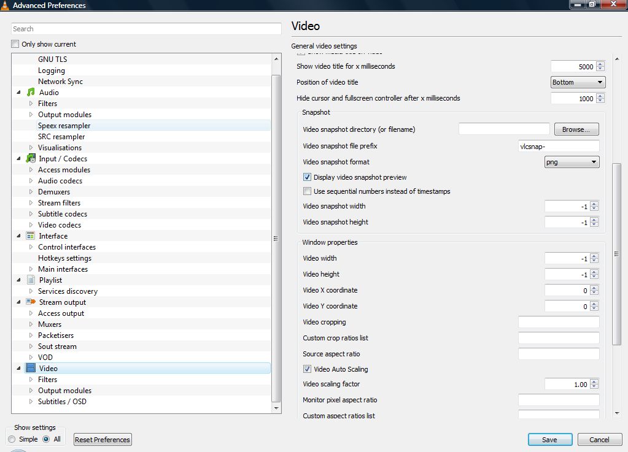Click Browse for snapshot directory
Viewport: 628px width, 452px height.
point(576,129)
